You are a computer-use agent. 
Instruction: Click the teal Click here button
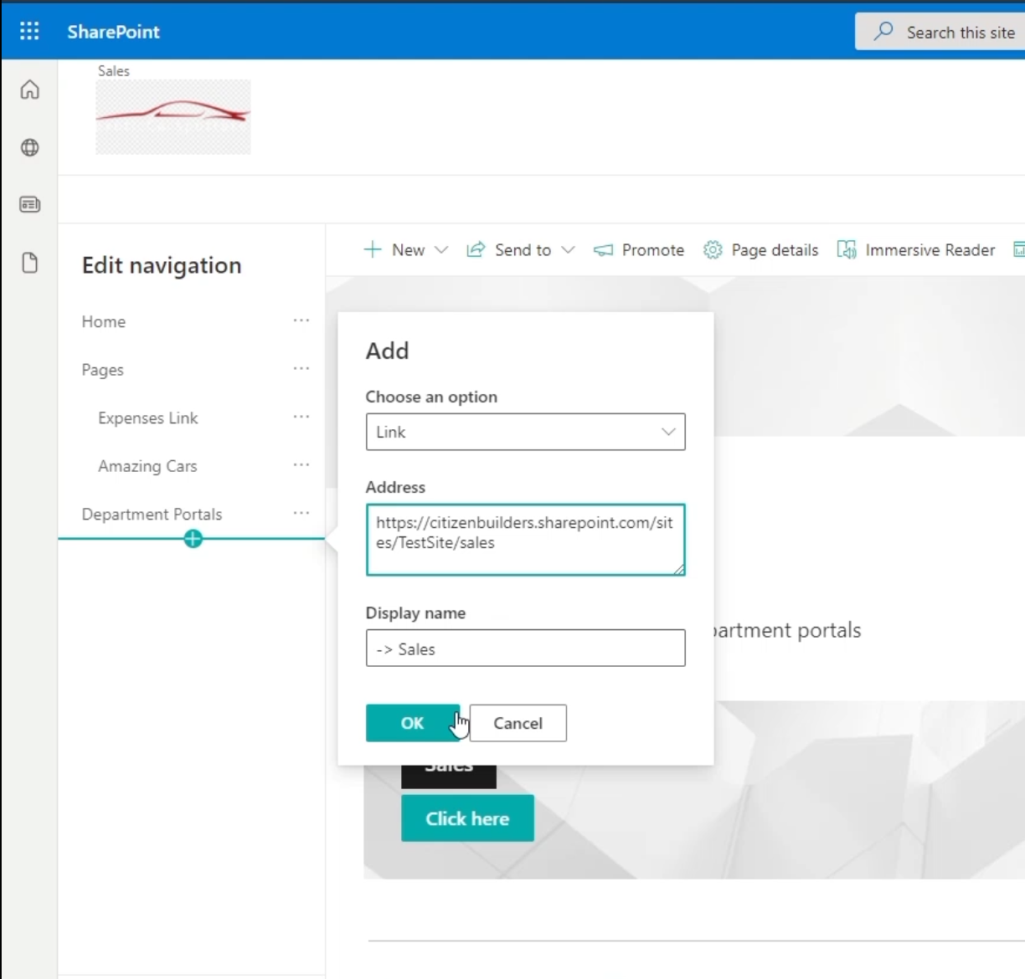pos(467,818)
